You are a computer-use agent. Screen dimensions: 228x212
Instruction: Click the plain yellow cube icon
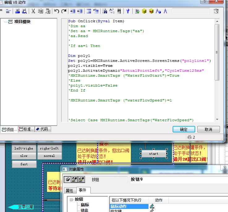point(144,11)
